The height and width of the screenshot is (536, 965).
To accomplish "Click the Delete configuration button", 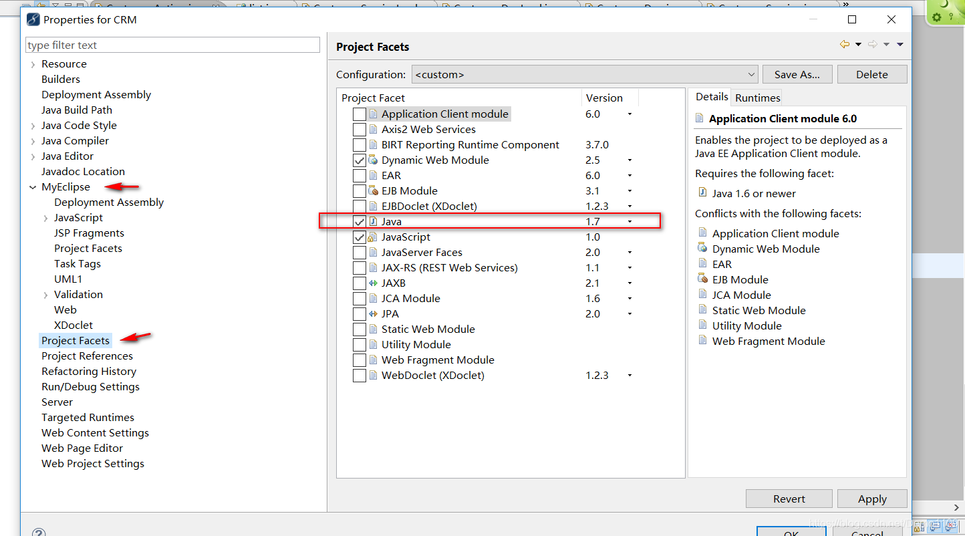I will pyautogui.click(x=872, y=74).
